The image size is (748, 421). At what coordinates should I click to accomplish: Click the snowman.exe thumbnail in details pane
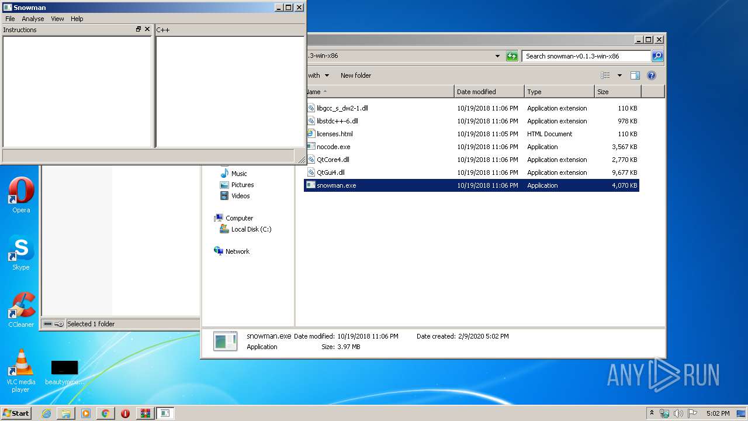(225, 341)
